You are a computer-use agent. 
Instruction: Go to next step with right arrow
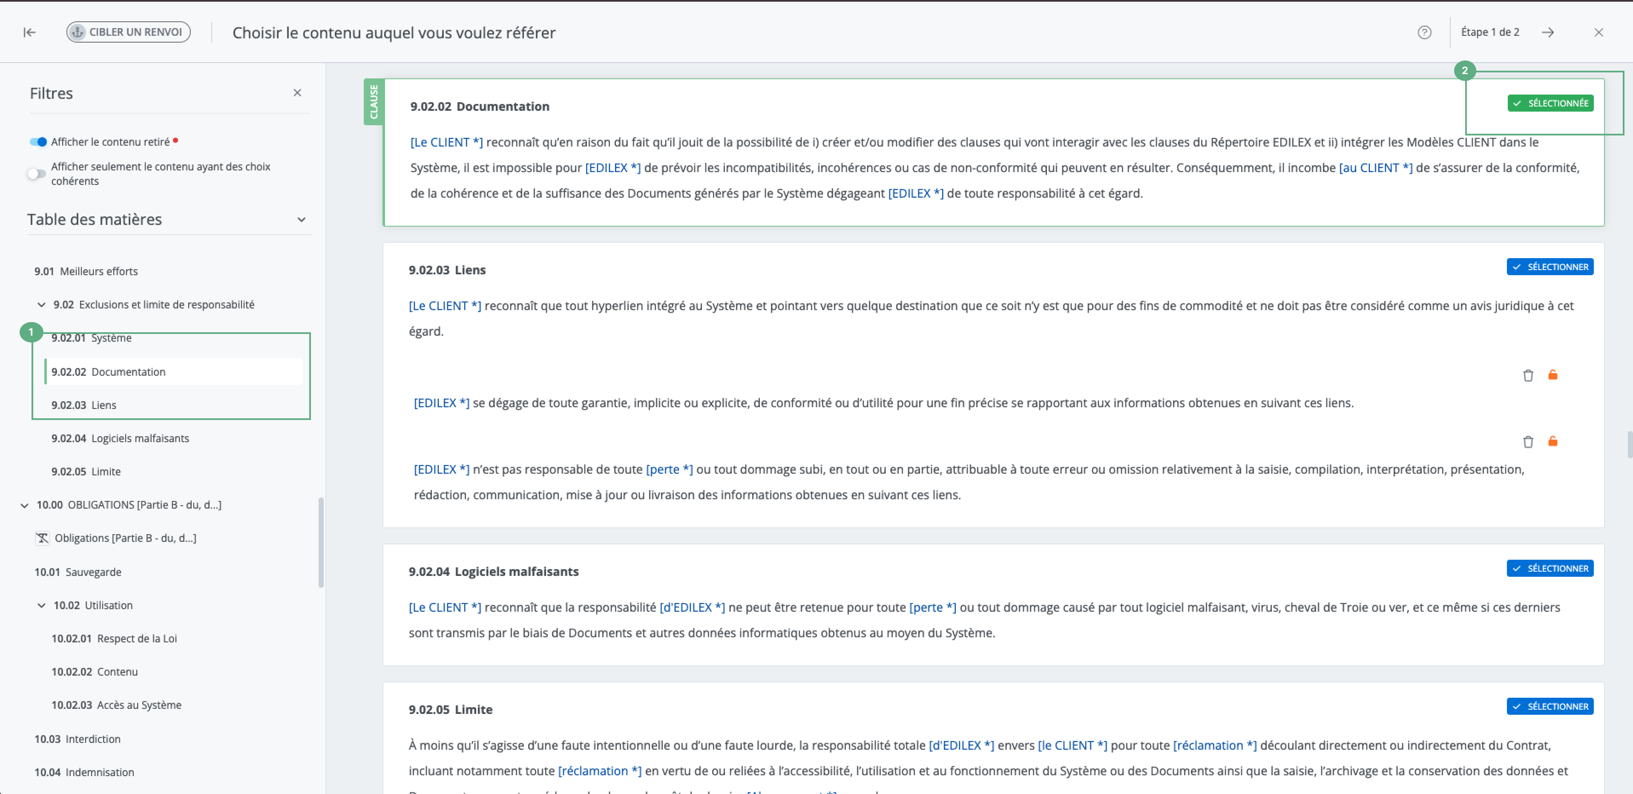click(x=1547, y=32)
